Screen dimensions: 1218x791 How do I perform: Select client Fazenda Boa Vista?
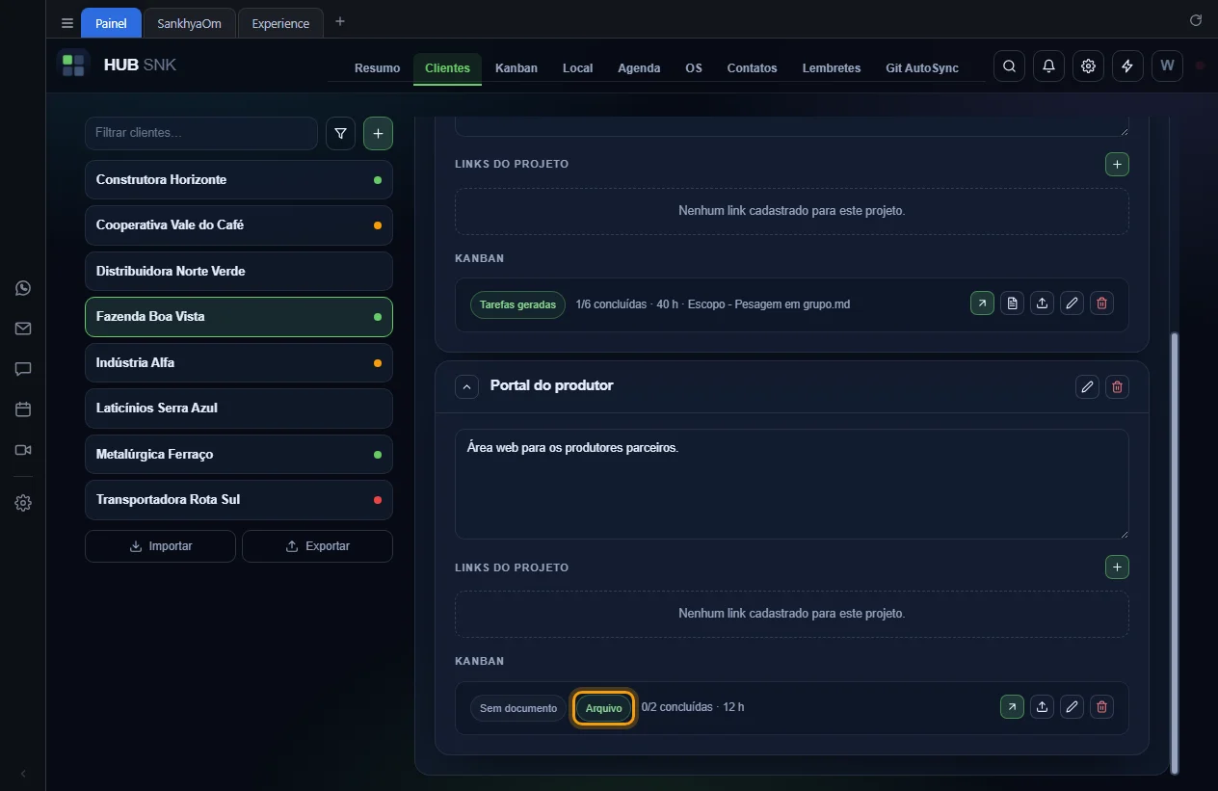click(x=239, y=317)
